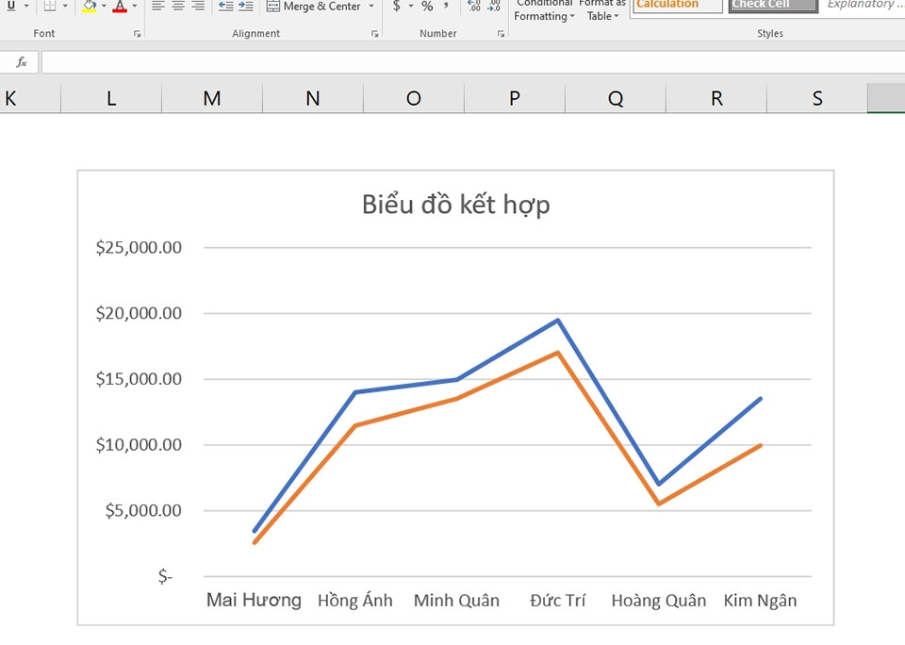Click the $- axis label

(165, 576)
